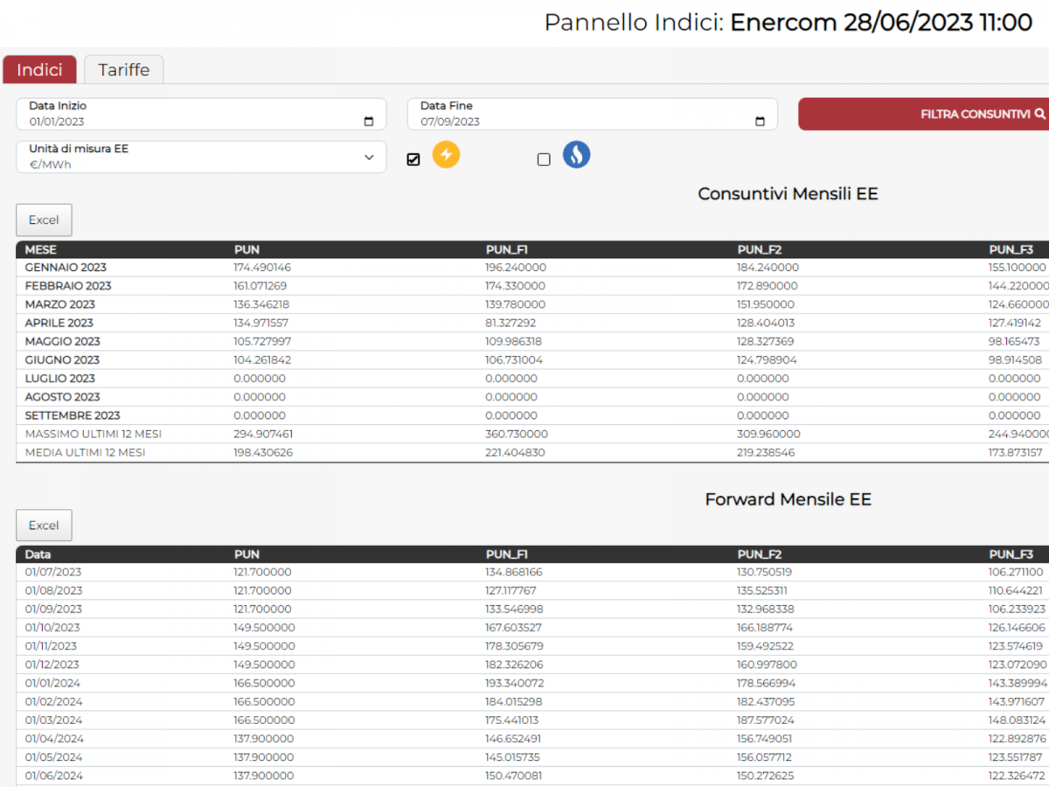Click the Data header in Forward table
1049x787 pixels.
[38, 554]
